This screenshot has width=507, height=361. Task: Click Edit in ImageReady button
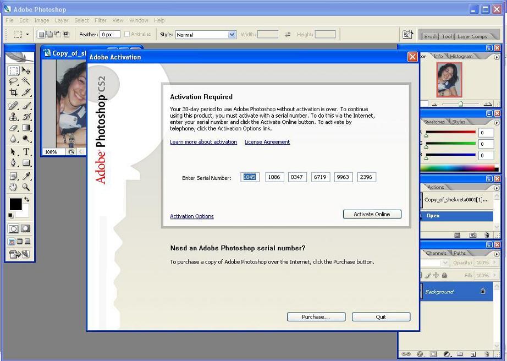coord(19,255)
